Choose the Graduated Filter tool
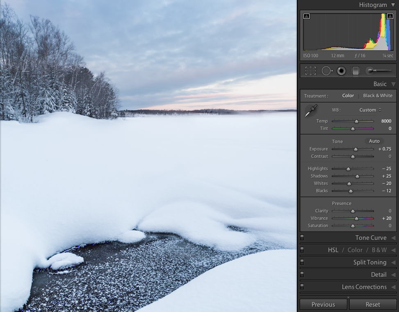This screenshot has width=399, height=312. pos(356,71)
